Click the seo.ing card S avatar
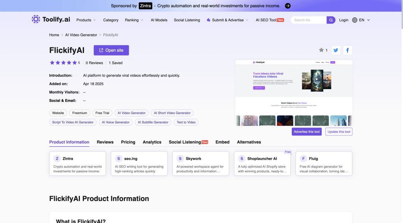 (119, 159)
